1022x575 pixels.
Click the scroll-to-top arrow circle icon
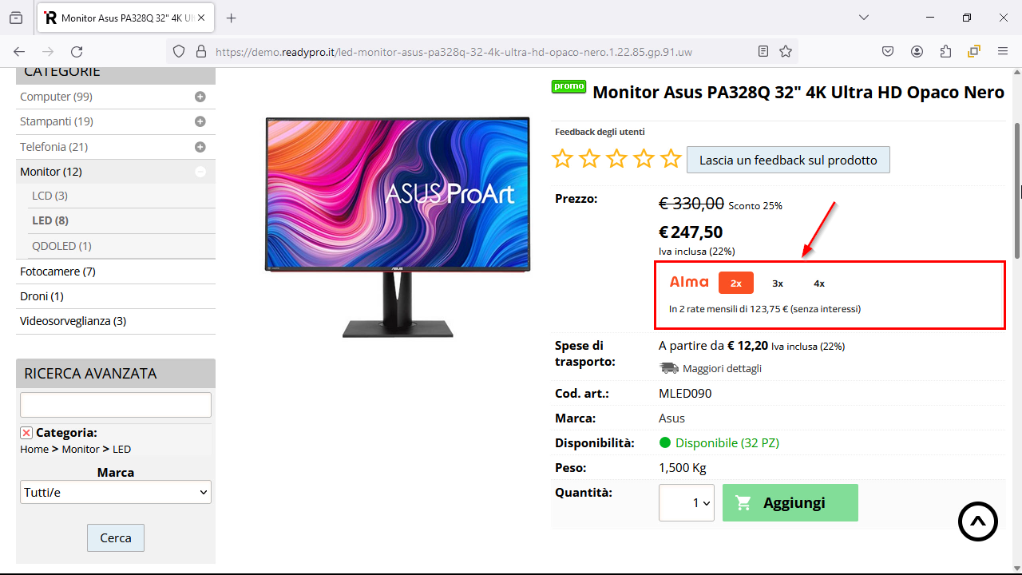tap(978, 521)
